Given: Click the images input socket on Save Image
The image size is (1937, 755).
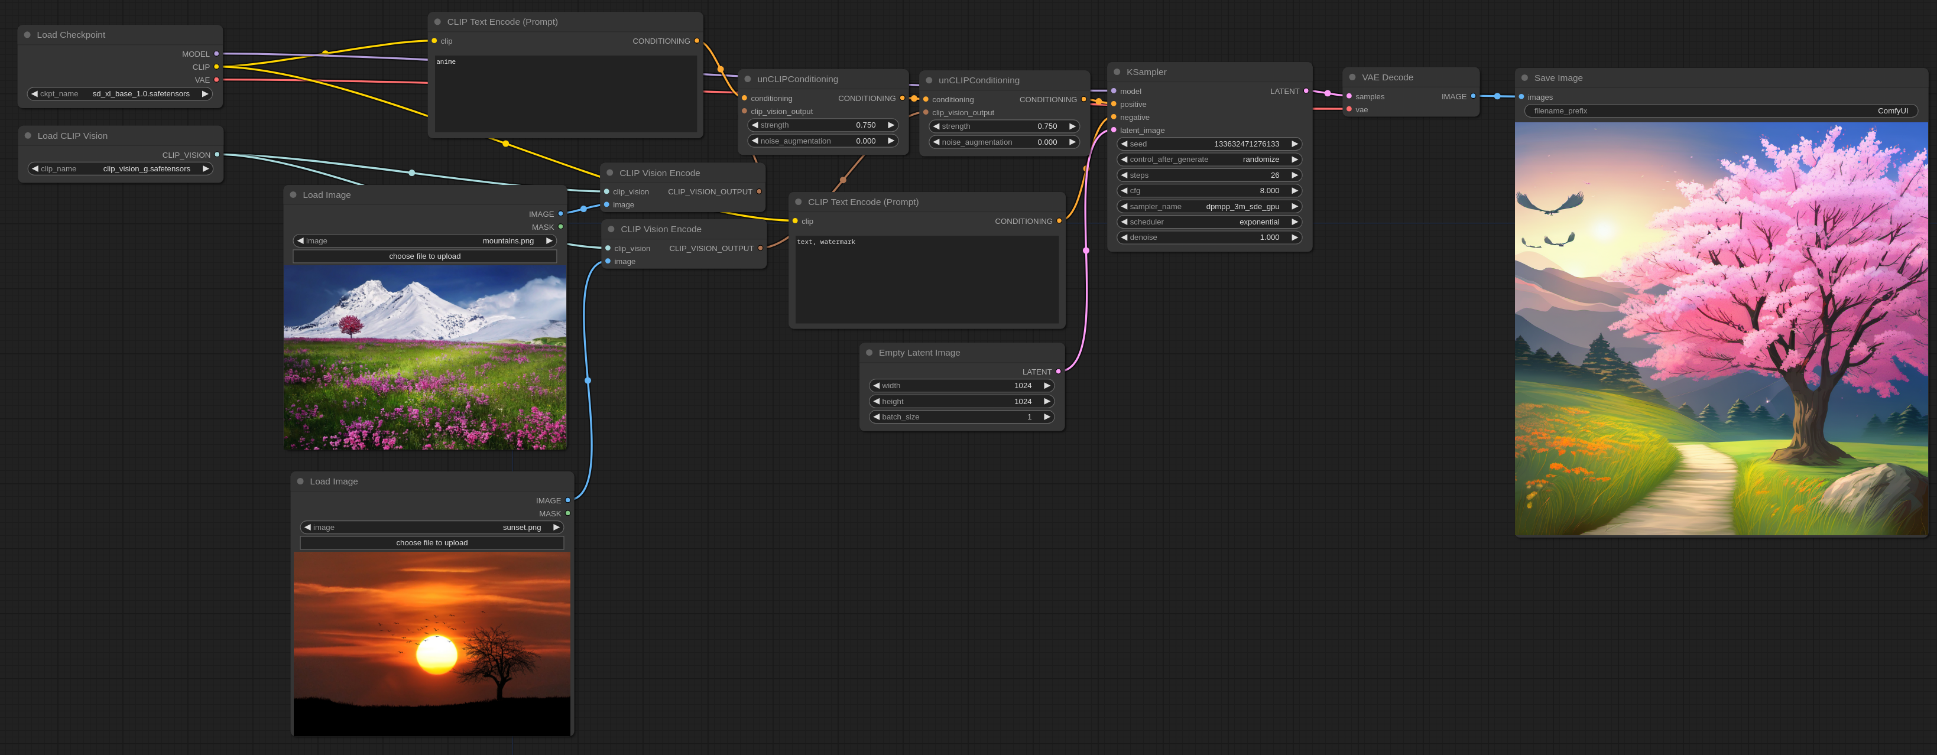Looking at the screenshot, I should click(x=1521, y=97).
